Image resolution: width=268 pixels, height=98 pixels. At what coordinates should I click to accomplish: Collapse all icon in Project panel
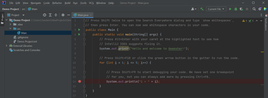(56, 15)
